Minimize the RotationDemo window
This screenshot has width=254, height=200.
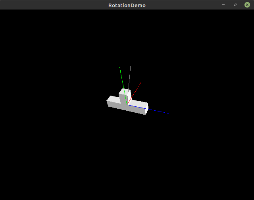pyautogui.click(x=223, y=5)
